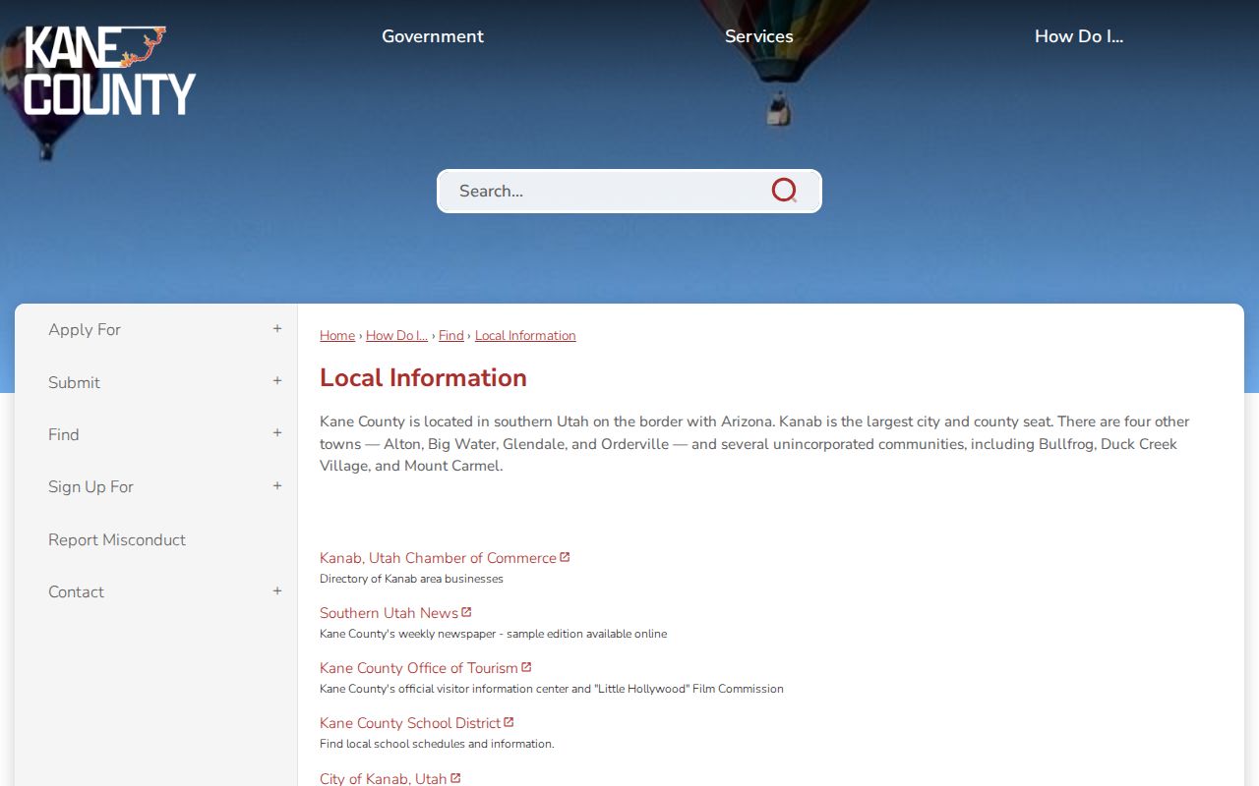
Task: Expand the Apply For sidebar section
Action: [277, 329]
